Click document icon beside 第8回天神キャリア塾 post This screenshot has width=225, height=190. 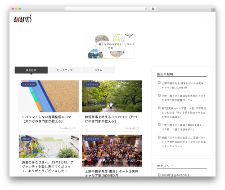(x=159, y=125)
